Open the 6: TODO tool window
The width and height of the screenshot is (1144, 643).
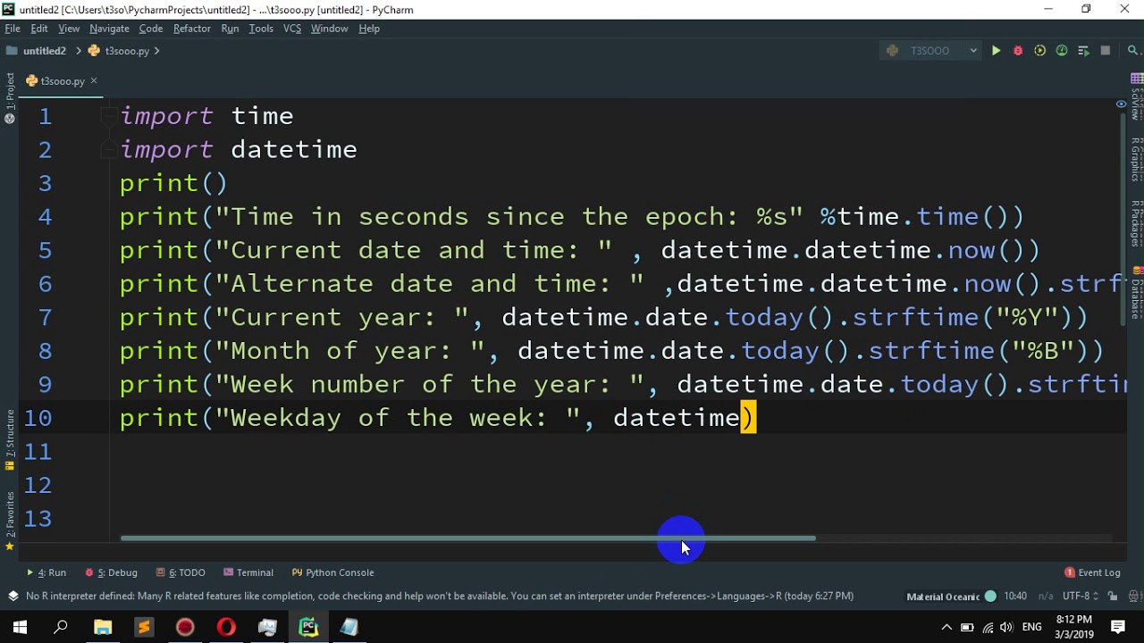point(181,572)
